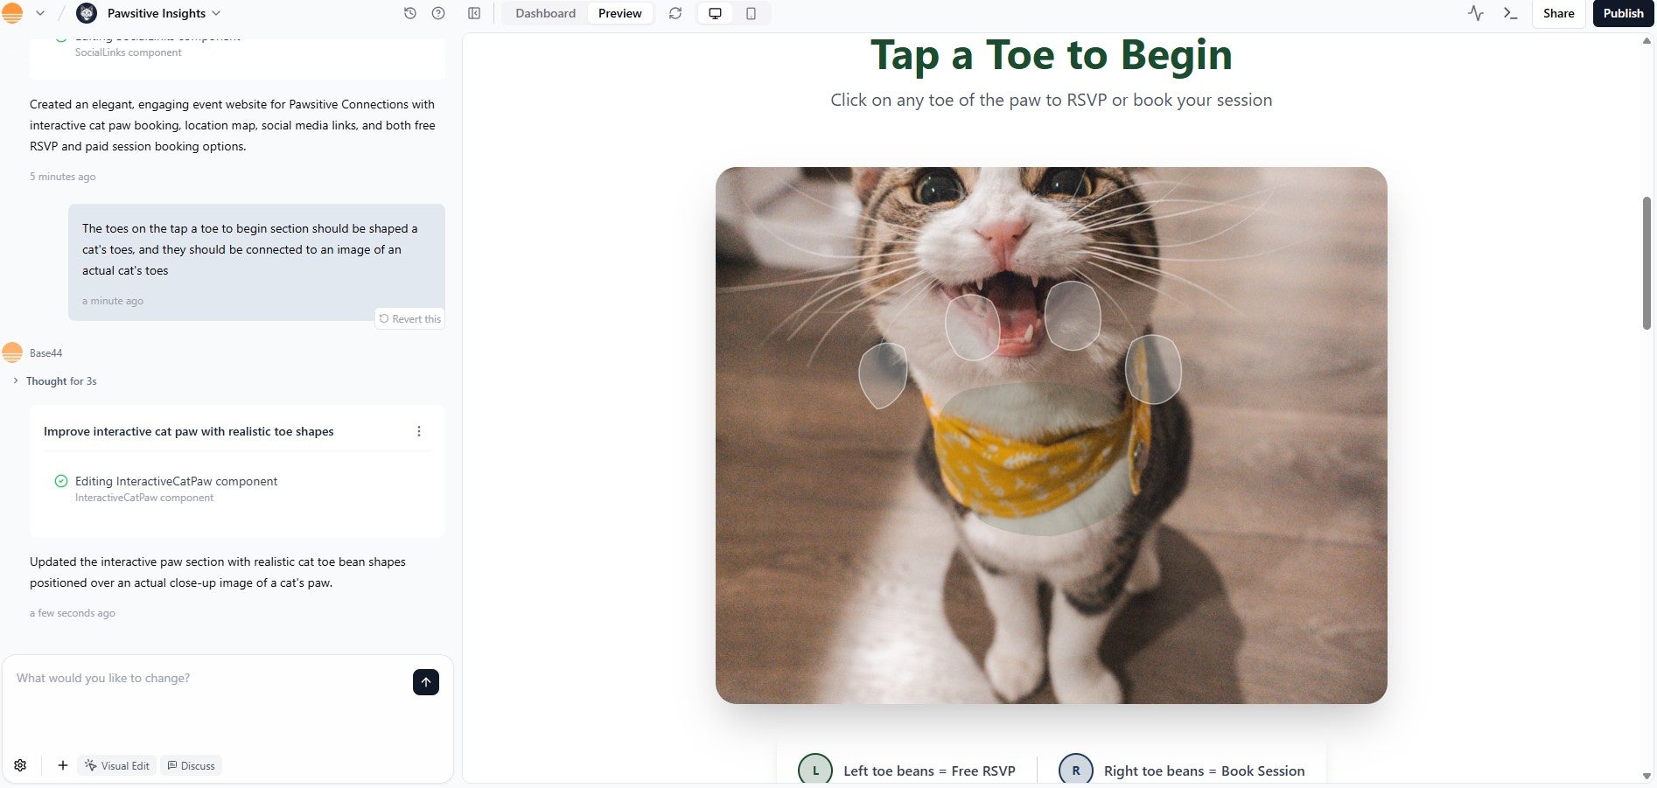Screen dimensions: 1657x788
Task: Open the settings gear
Action: pos(19,765)
